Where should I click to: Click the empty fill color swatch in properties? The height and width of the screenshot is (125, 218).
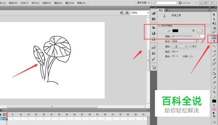200,31
